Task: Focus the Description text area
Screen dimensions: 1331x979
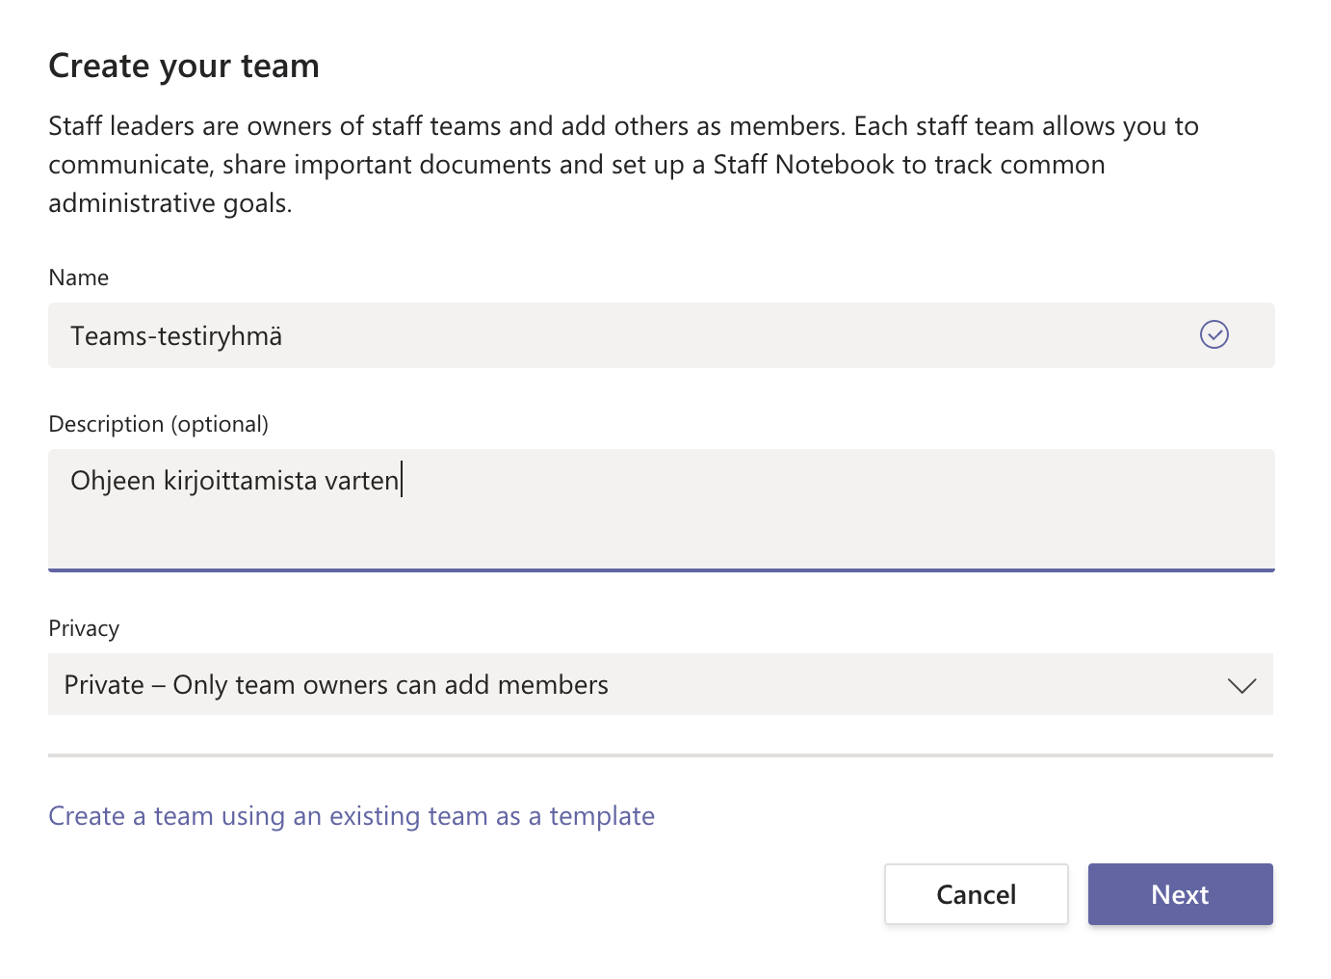Action: click(661, 510)
